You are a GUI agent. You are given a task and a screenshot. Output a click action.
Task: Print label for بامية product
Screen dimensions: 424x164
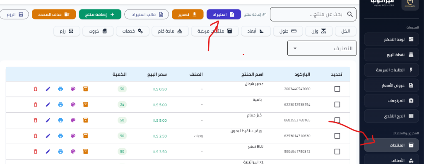click(x=60, y=104)
